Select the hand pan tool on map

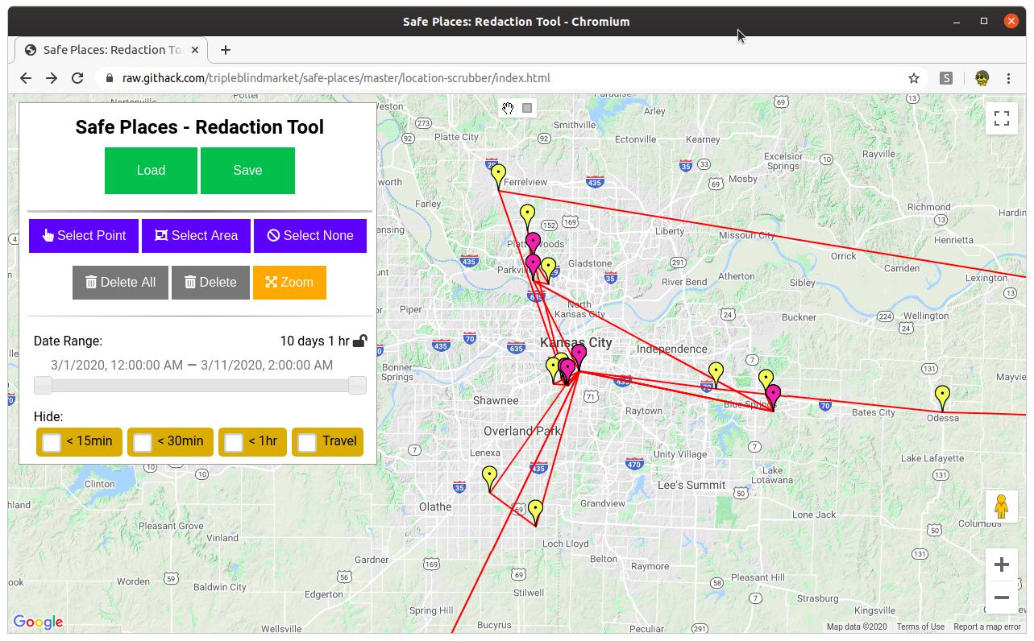pos(508,108)
